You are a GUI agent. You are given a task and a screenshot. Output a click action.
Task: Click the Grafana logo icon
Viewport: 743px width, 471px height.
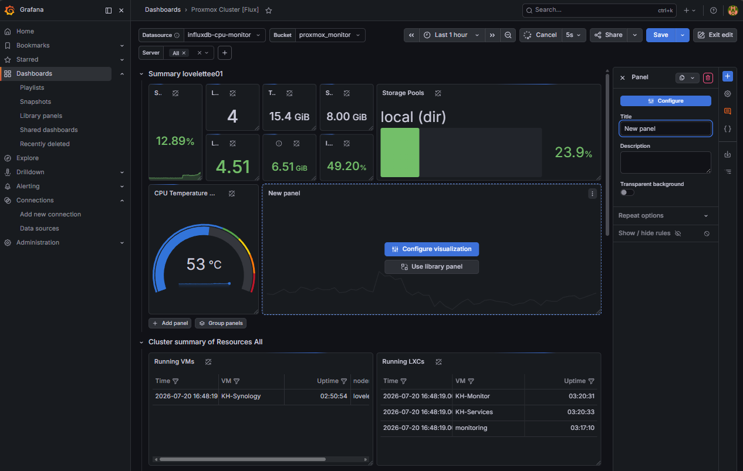pyautogui.click(x=9, y=10)
